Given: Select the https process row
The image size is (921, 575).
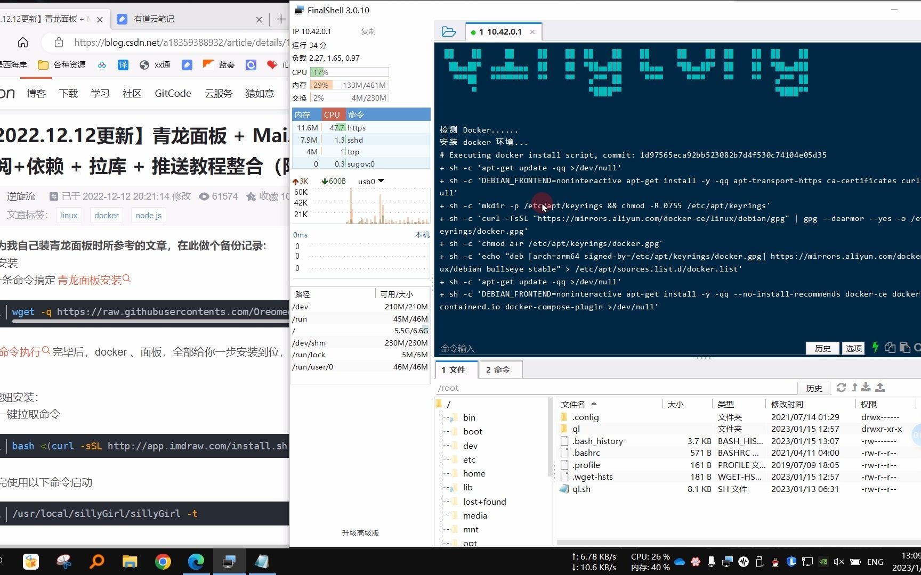Looking at the screenshot, I should (361, 128).
